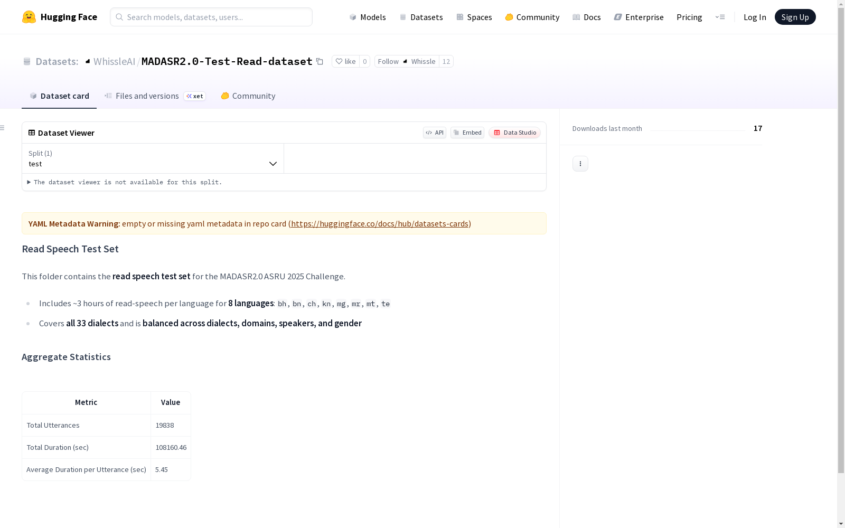Click the Total Utterances row label

pos(53,425)
